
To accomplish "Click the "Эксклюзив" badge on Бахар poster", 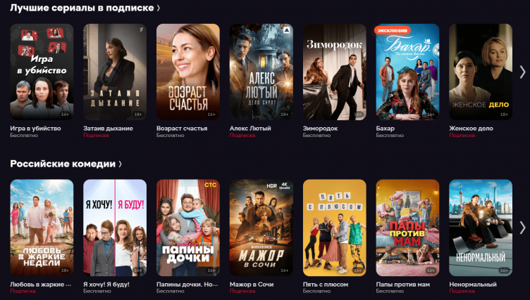I will coord(392,30).
